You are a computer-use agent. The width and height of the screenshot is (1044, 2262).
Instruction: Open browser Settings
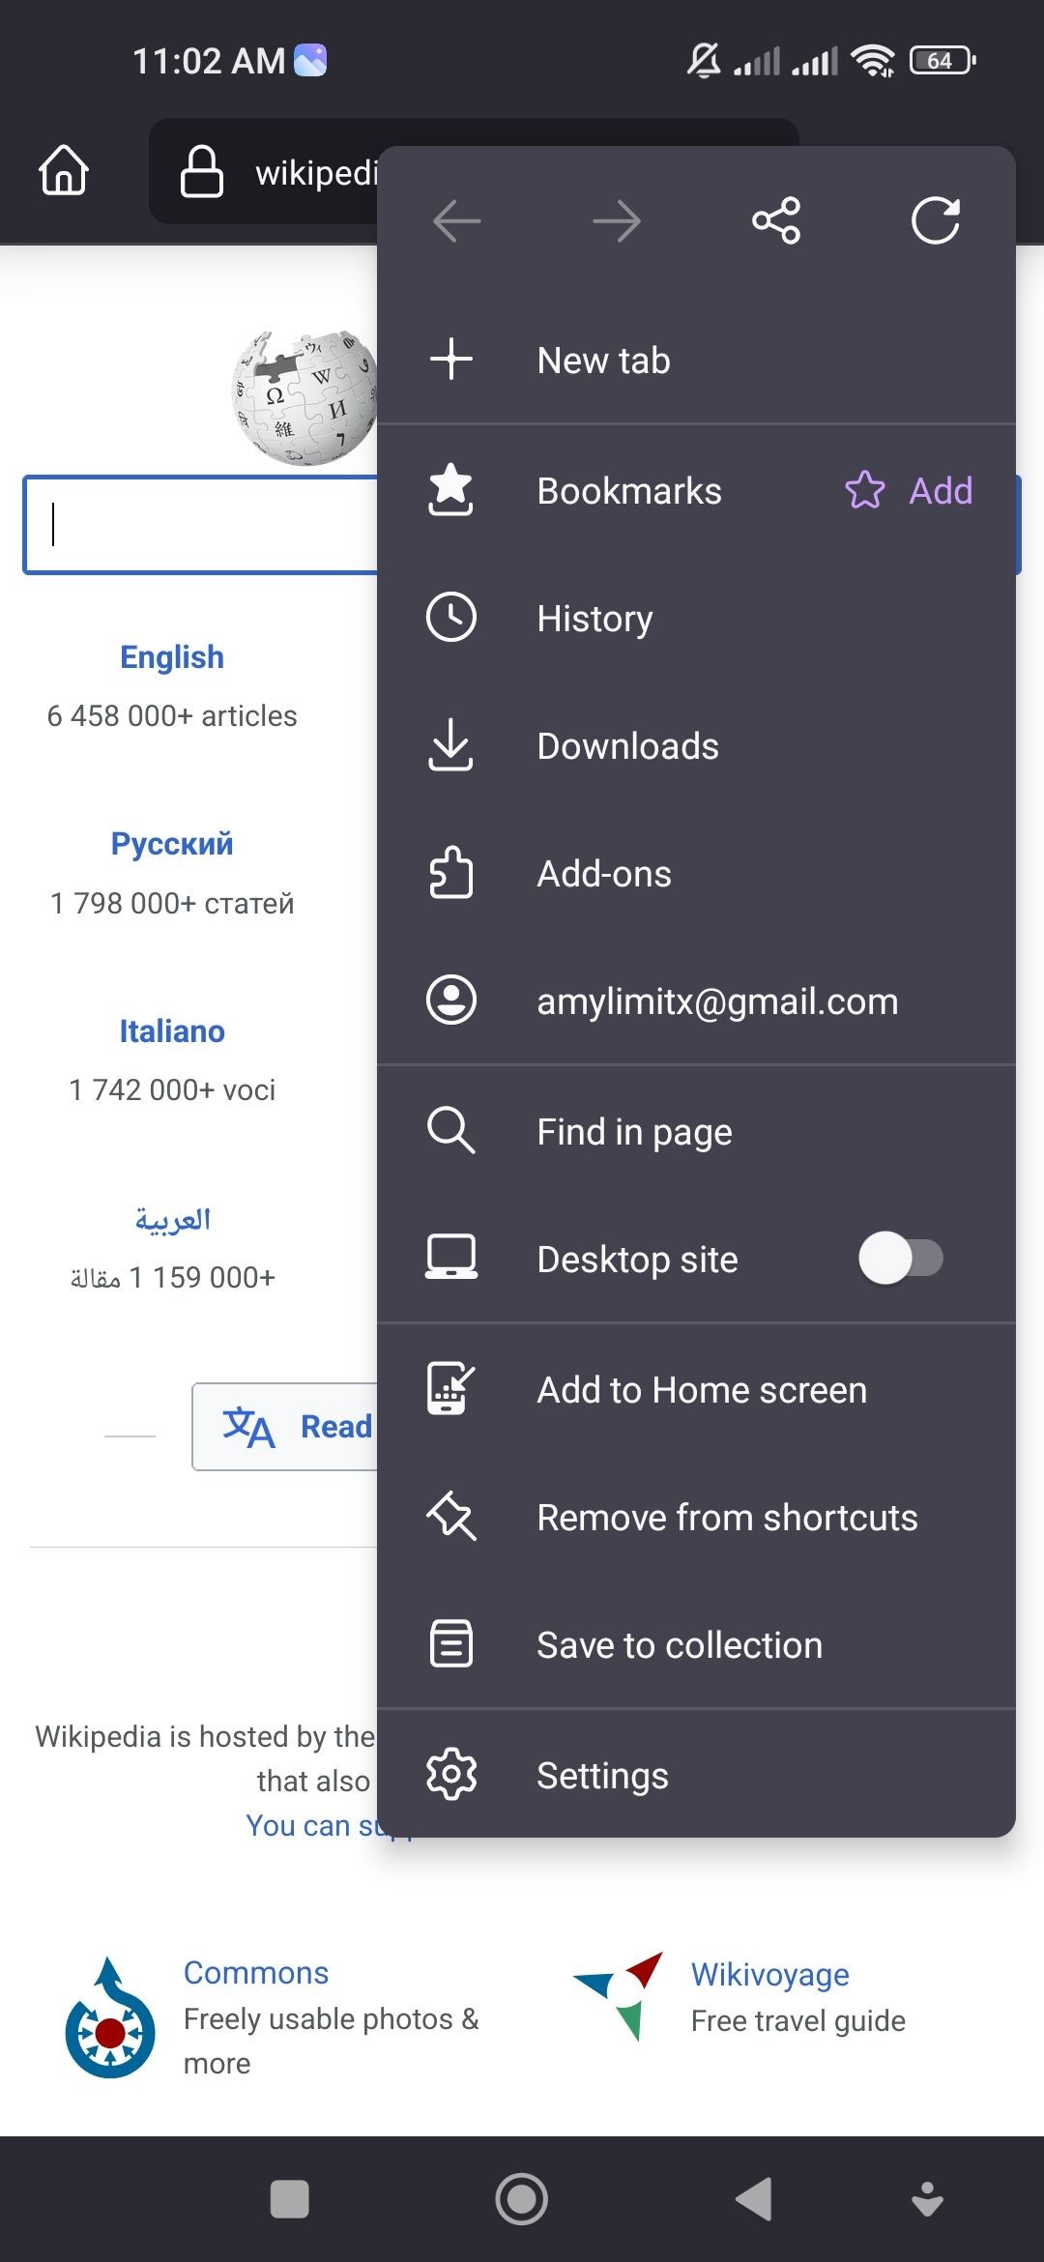[x=696, y=1775]
